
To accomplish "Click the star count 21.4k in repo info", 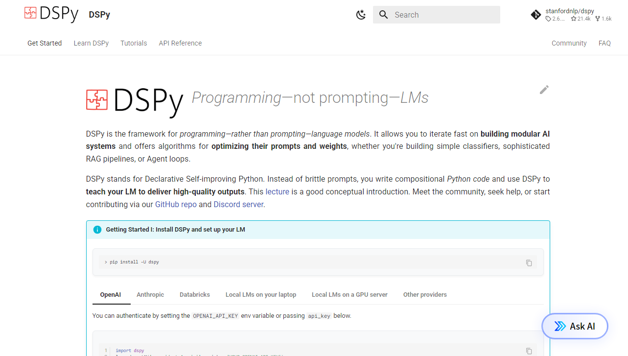I will point(581,19).
